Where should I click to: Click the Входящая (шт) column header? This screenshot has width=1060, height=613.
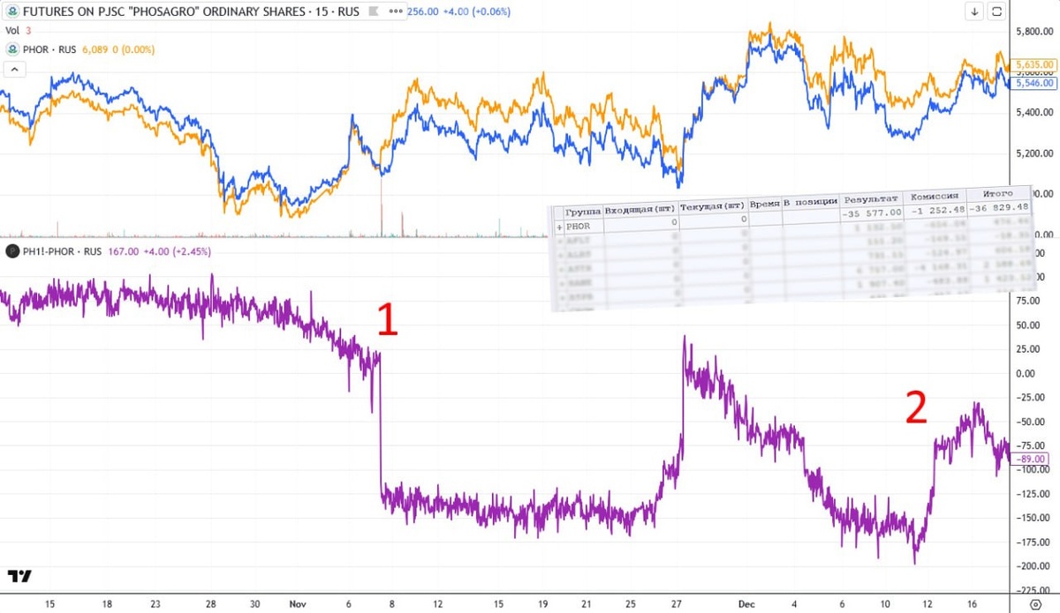pos(641,209)
